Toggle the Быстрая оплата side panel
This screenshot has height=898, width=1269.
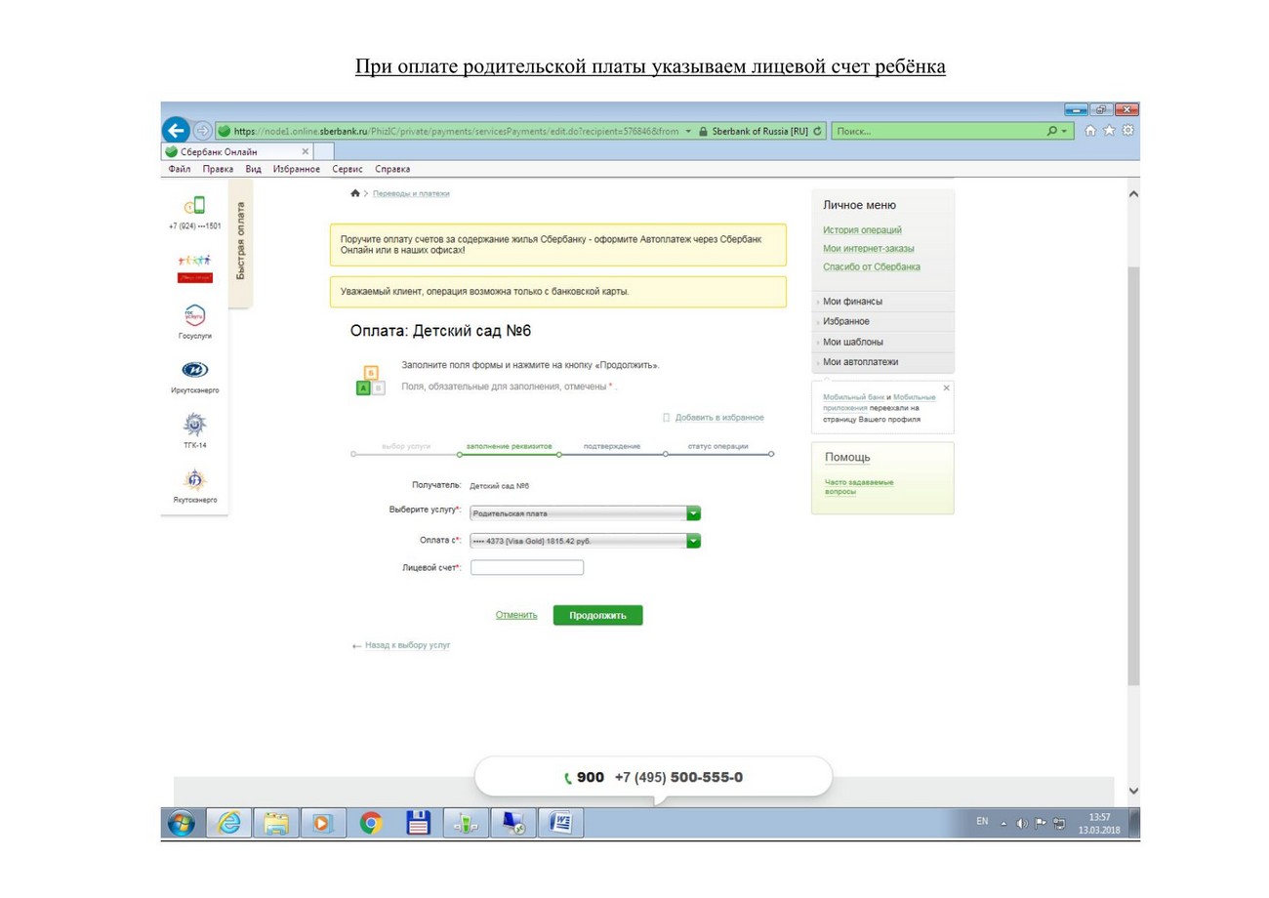coord(241,242)
